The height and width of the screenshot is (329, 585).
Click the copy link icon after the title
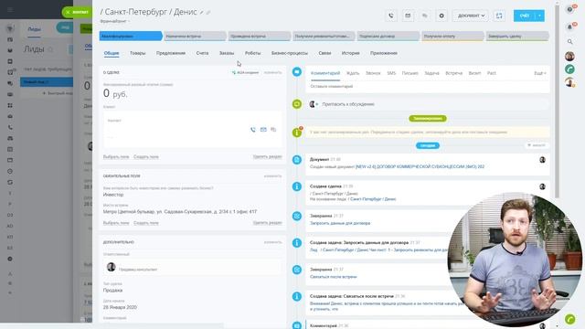pos(208,13)
